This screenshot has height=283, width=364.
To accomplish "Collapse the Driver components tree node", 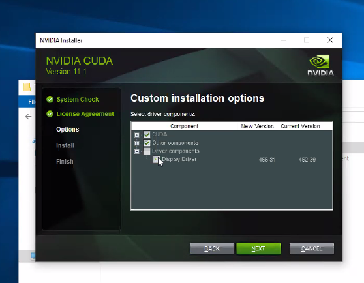I will (x=137, y=151).
